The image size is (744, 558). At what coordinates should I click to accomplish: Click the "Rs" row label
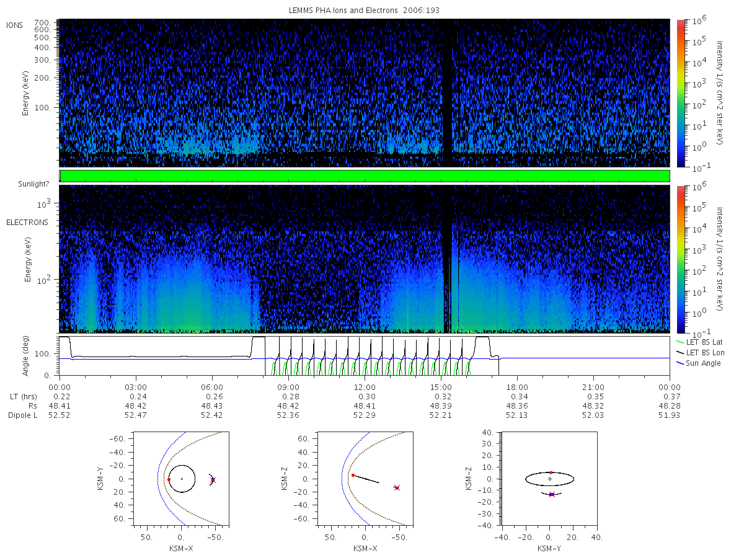click(x=32, y=406)
